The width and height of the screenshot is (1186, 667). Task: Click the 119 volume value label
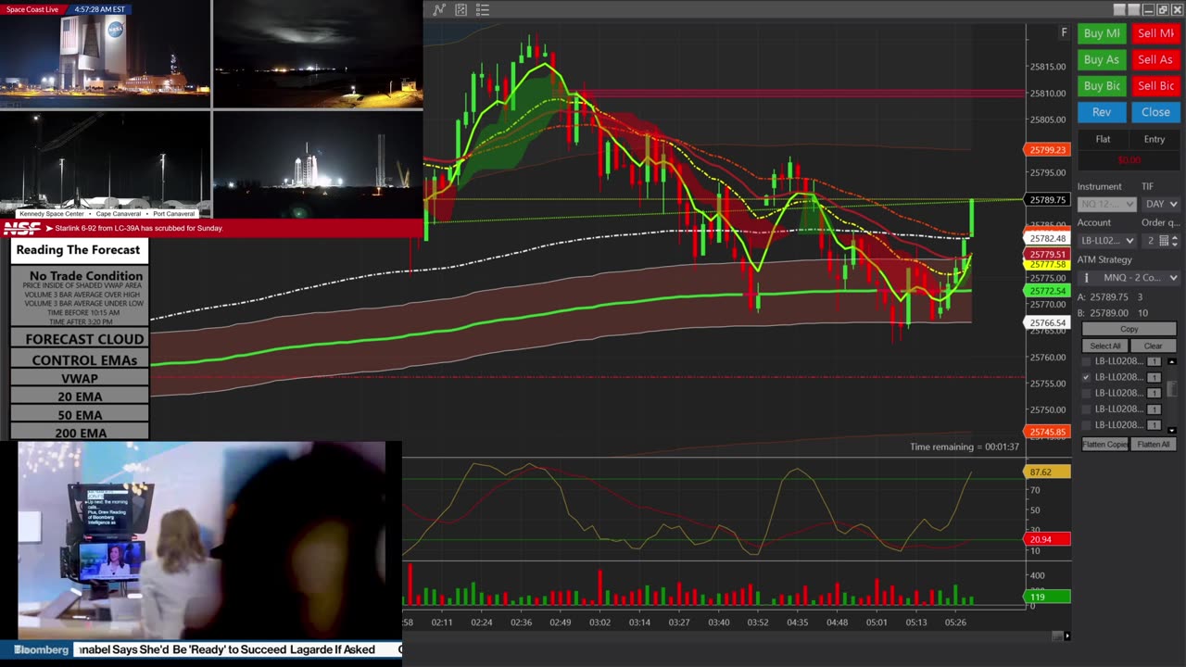[x=1047, y=597]
